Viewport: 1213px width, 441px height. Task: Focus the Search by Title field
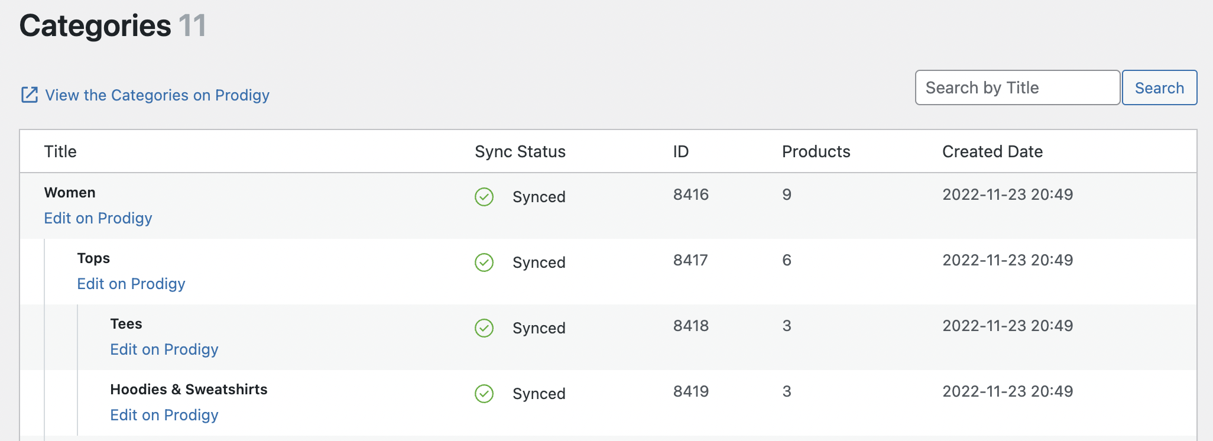pyautogui.click(x=1017, y=87)
